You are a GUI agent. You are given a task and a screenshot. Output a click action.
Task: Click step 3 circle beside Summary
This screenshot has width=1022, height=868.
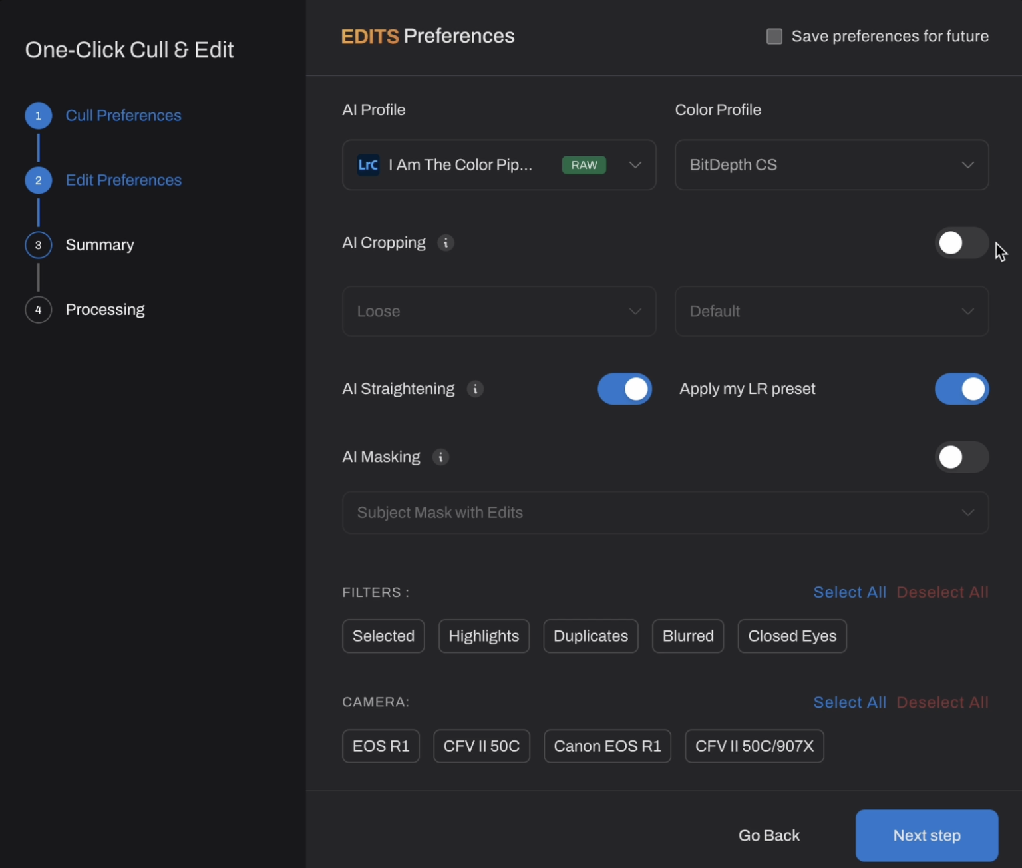point(38,245)
